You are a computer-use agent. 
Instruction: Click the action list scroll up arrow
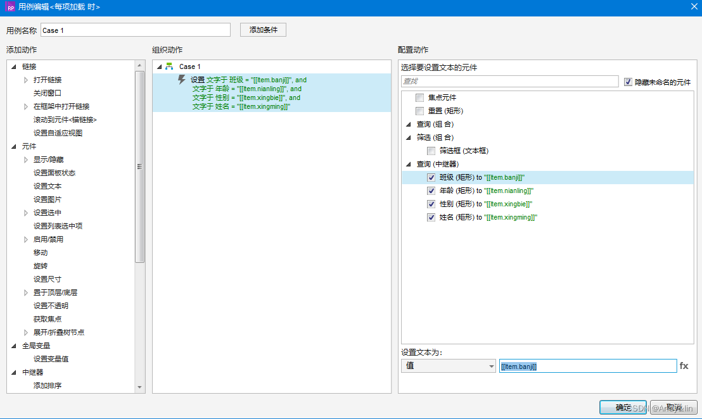[139, 65]
